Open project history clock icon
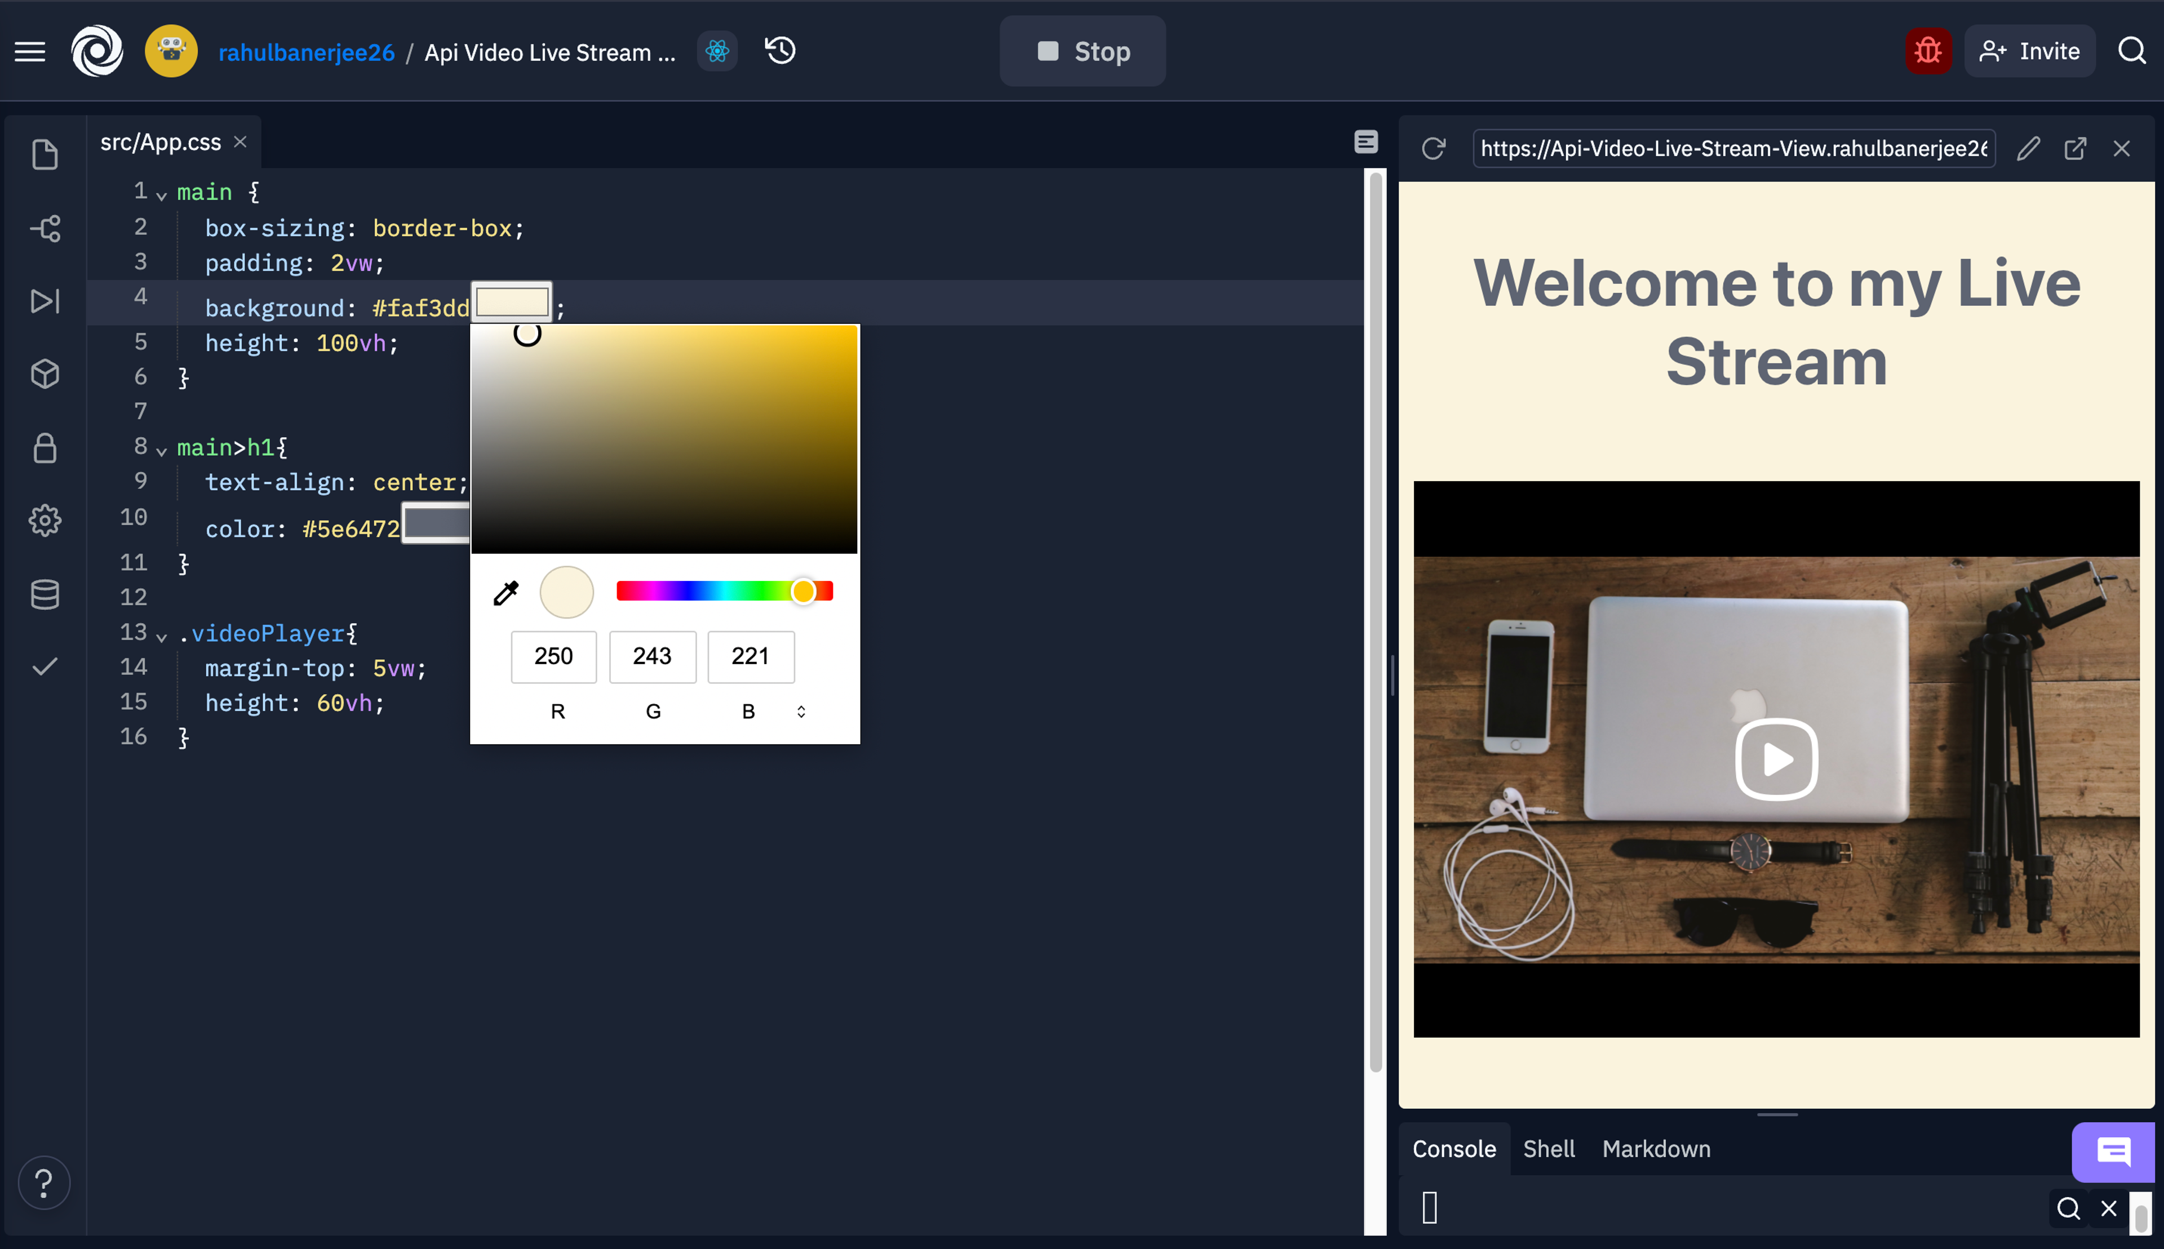 tap(780, 51)
